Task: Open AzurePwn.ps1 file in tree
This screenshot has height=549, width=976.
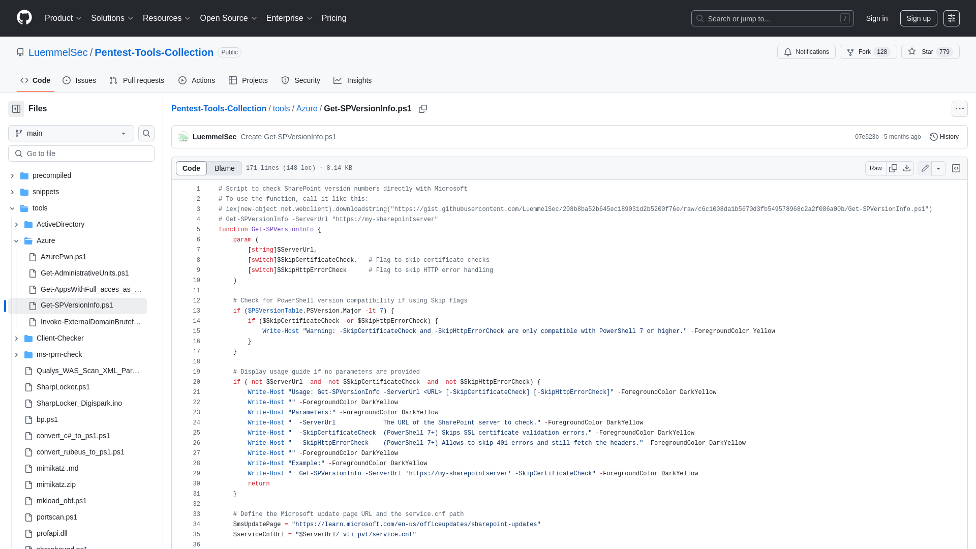Action: pos(64,257)
